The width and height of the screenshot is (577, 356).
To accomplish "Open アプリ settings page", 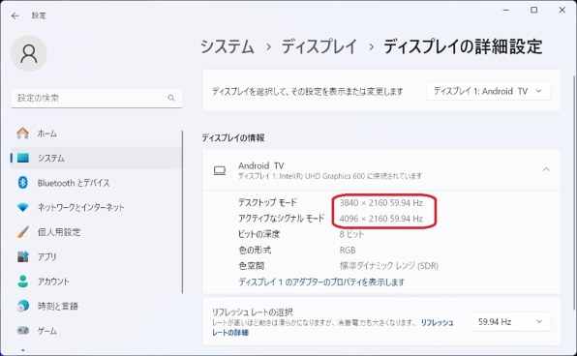I will [x=97, y=256].
